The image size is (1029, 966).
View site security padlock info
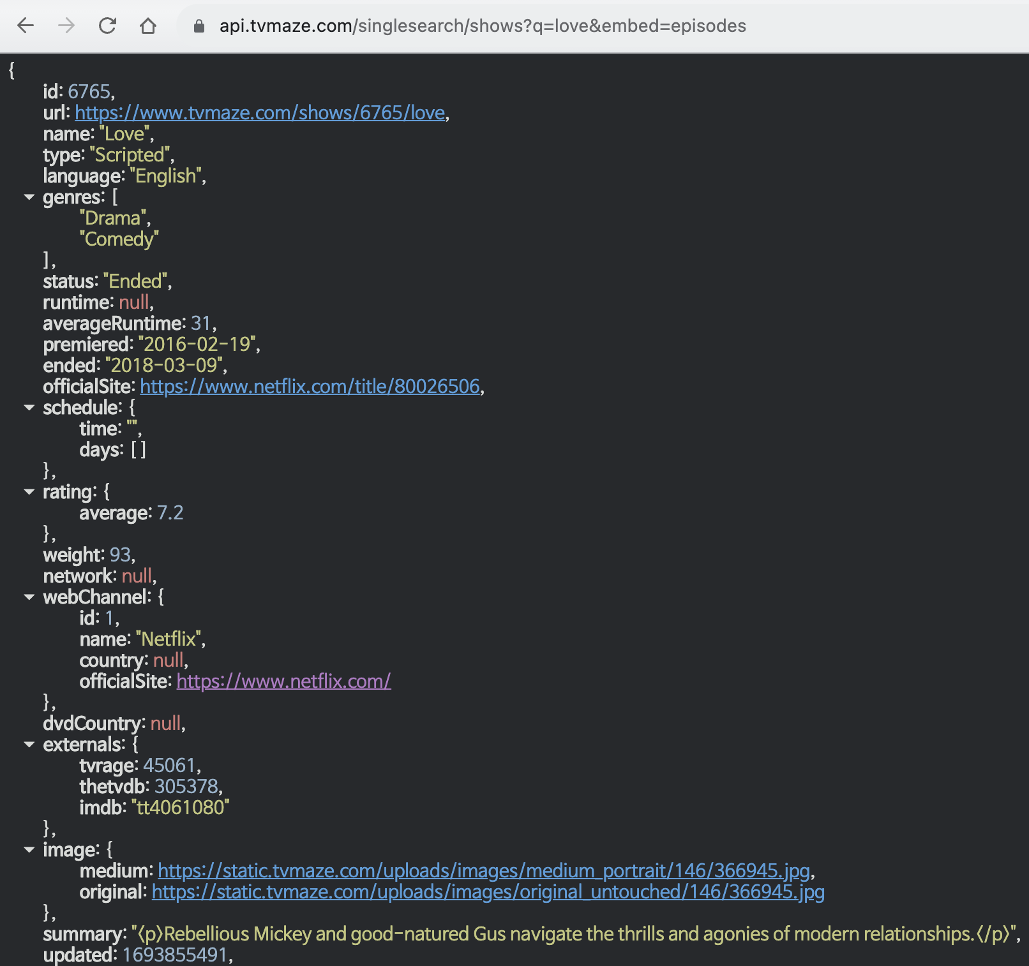(199, 26)
